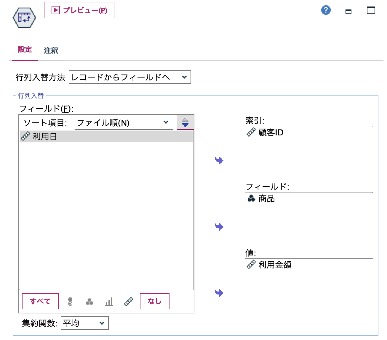
Task: Click the arrow to move field into フィールド
Action: click(x=219, y=226)
